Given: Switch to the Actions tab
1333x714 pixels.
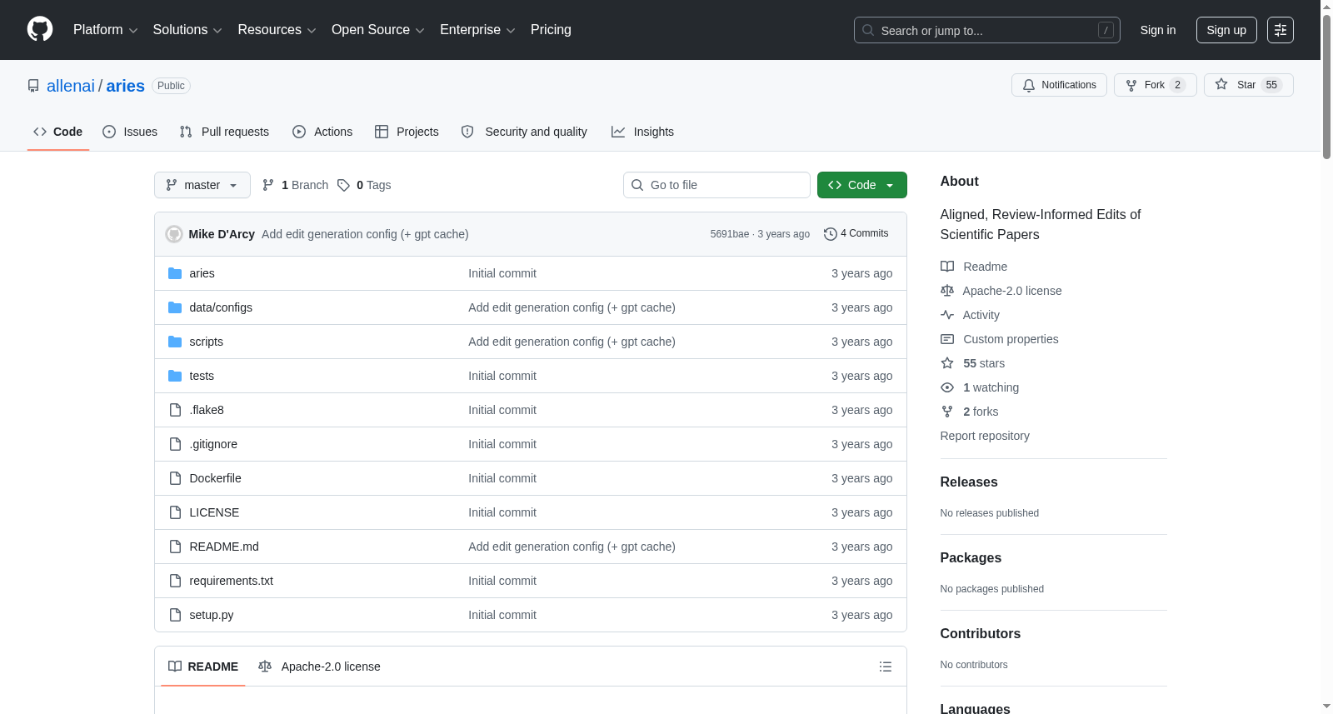Looking at the screenshot, I should tap(322, 132).
